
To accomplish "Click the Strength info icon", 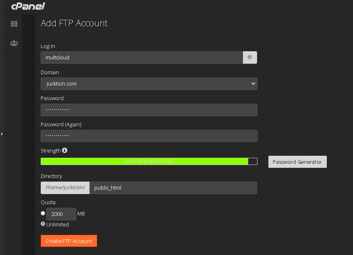I will pos(64,150).
